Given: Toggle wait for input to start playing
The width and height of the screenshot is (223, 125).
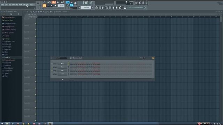Looking at the screenshot, I should pyautogui.click(x=49, y=2).
